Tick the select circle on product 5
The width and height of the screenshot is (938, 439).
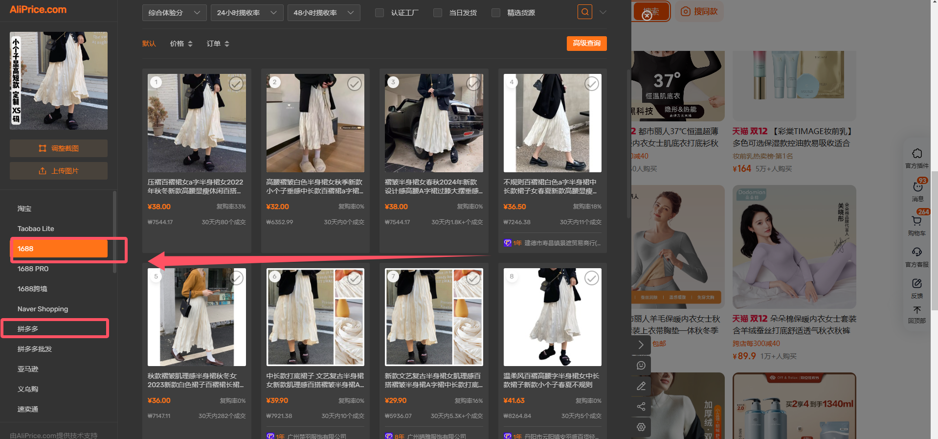tap(236, 278)
